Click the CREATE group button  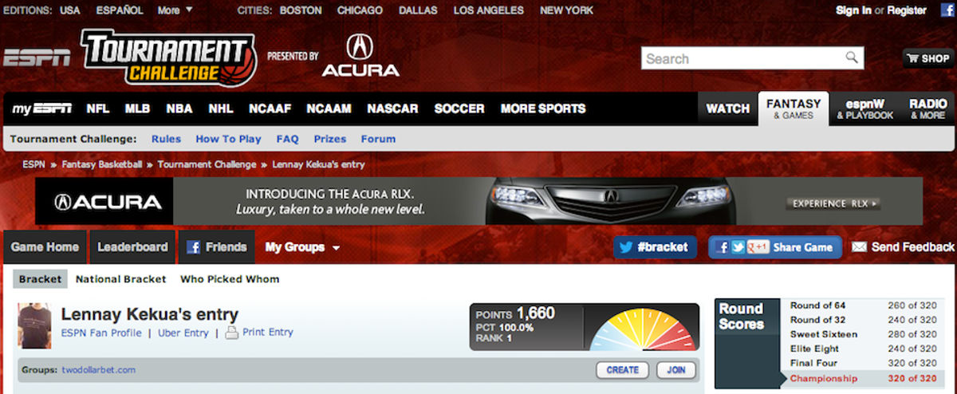(x=622, y=370)
